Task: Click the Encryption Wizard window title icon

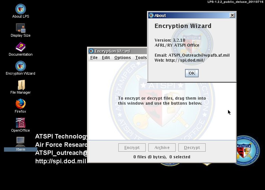Action: coord(91,51)
